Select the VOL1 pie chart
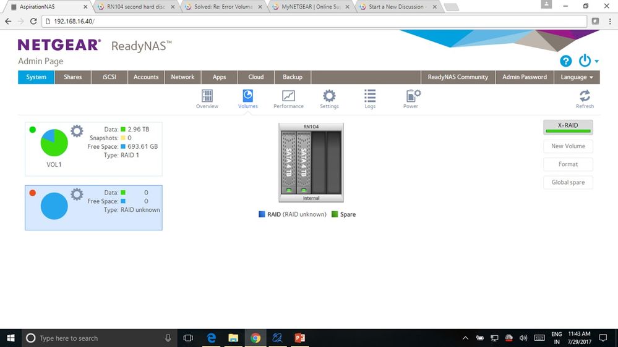Image resolution: width=618 pixels, height=347 pixels. pyautogui.click(x=54, y=143)
